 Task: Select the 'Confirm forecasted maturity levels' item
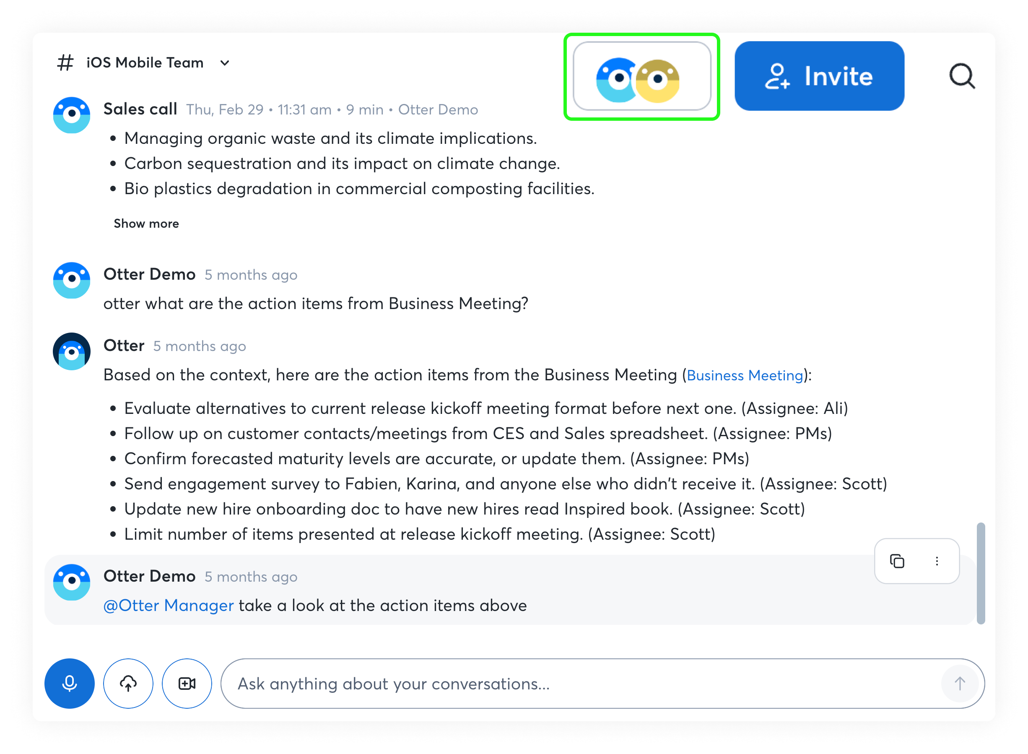[437, 459]
